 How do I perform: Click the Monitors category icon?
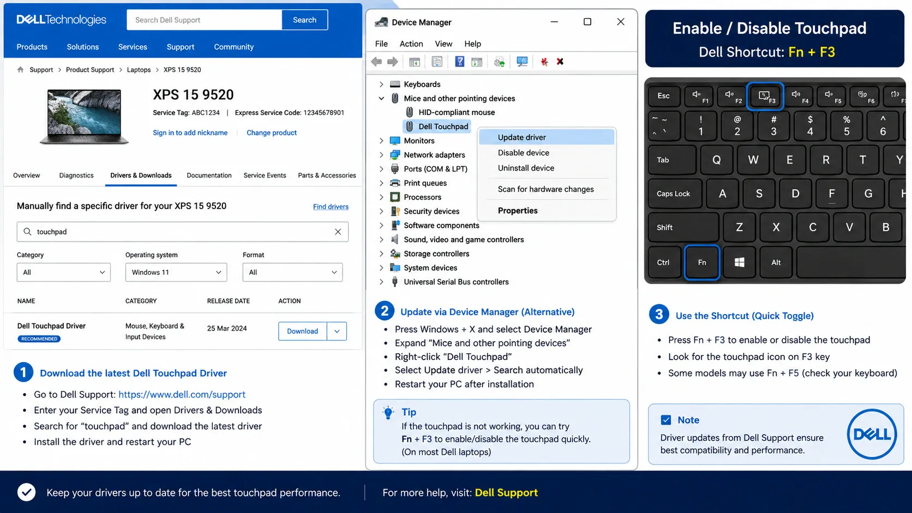pyautogui.click(x=395, y=141)
